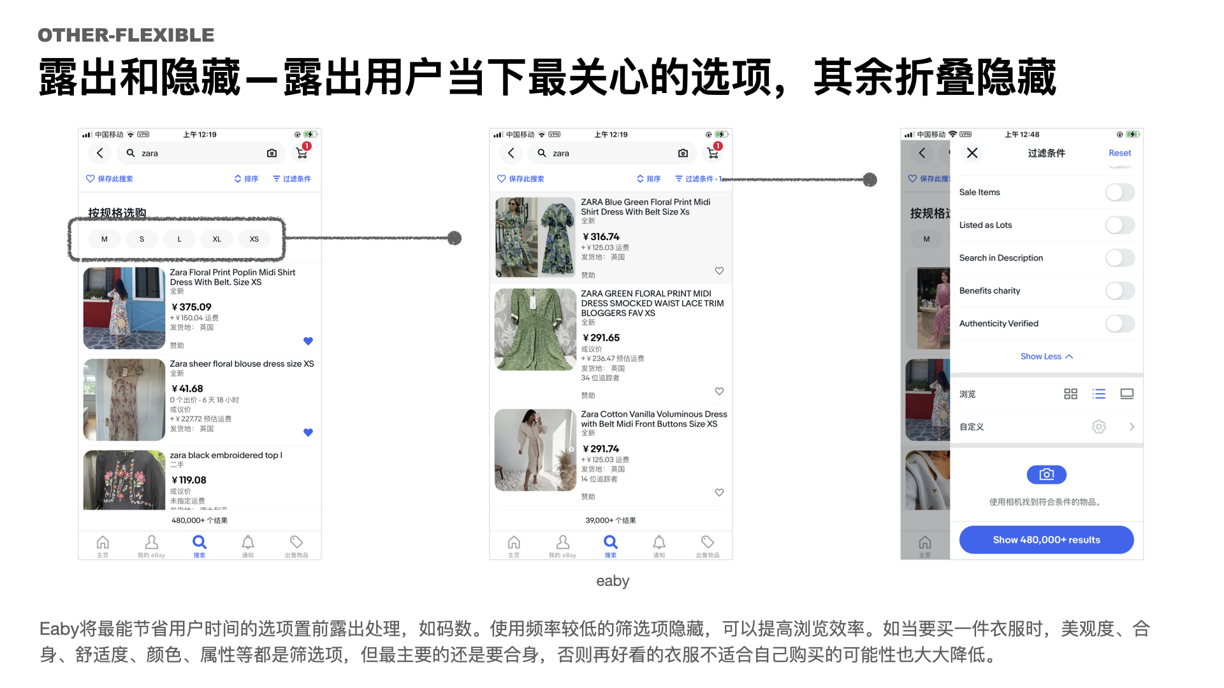Open 我的 eBay tab in left phone

click(151, 546)
